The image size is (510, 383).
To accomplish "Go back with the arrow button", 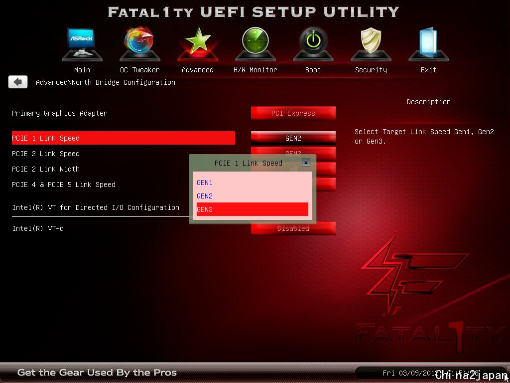I will click(x=18, y=82).
